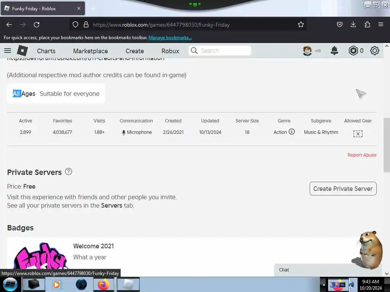Click the 1.8B+ visits value
The width and height of the screenshot is (390, 292).
click(x=99, y=132)
